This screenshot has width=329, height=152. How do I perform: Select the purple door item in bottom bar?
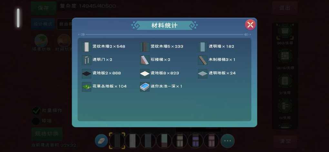pos(195,140)
